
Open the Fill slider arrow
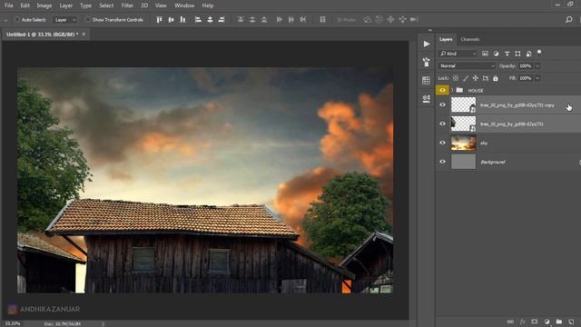537,78
